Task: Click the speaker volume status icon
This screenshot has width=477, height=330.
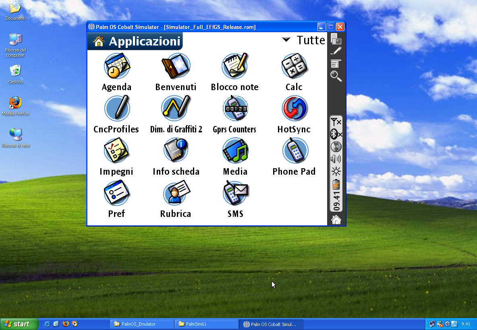Action: 336,159
